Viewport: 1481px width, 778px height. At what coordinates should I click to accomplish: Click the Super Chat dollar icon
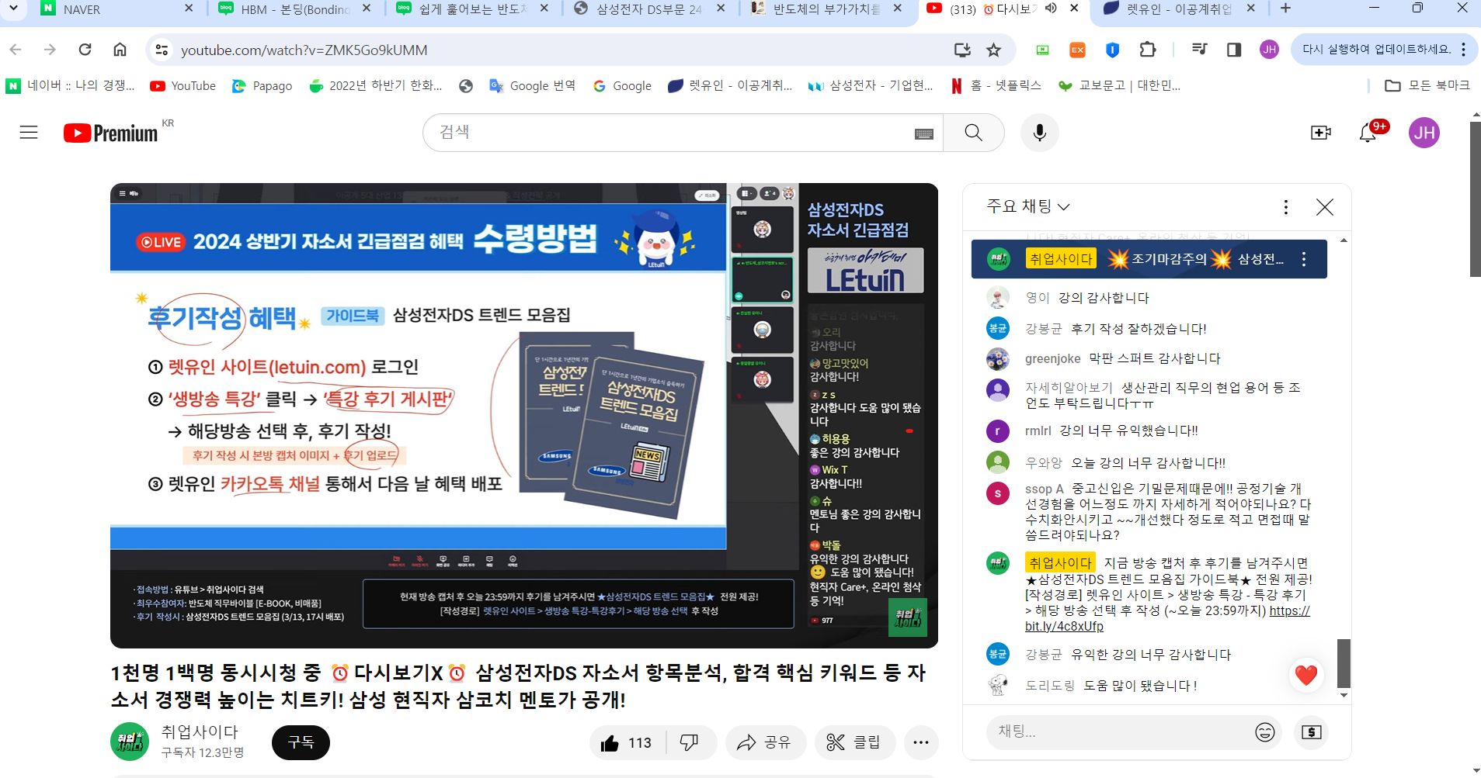point(1312,731)
